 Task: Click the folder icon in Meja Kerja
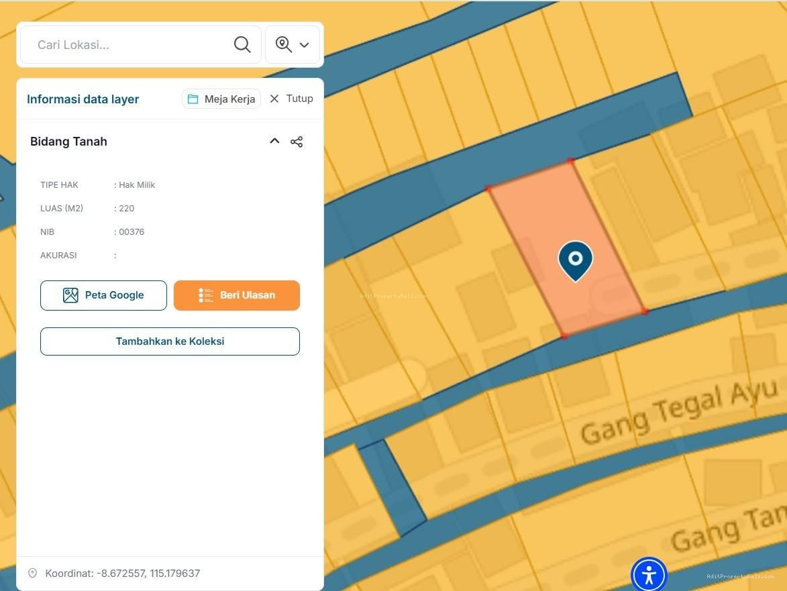pyautogui.click(x=193, y=99)
